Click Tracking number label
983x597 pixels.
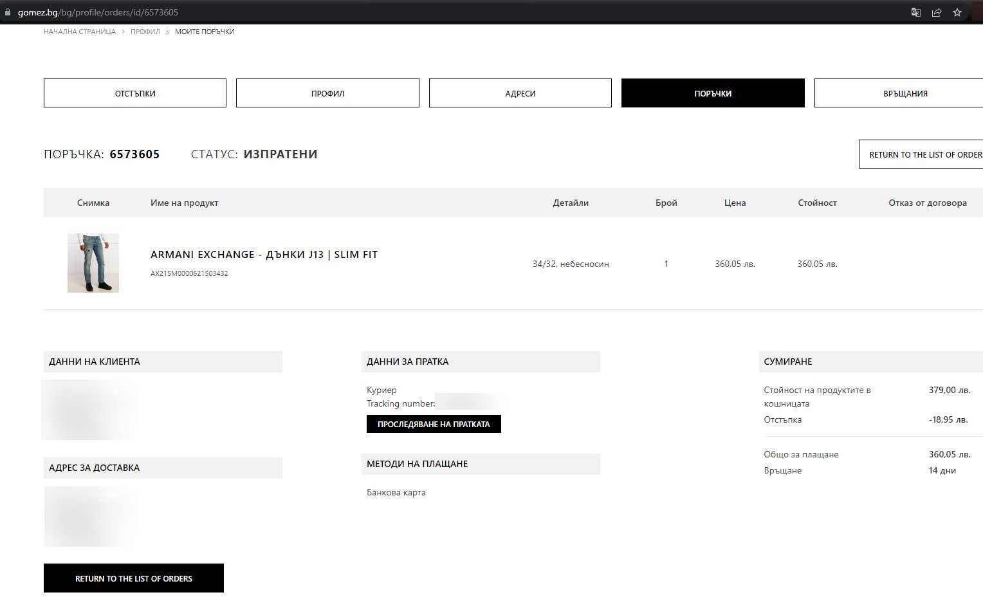401,403
